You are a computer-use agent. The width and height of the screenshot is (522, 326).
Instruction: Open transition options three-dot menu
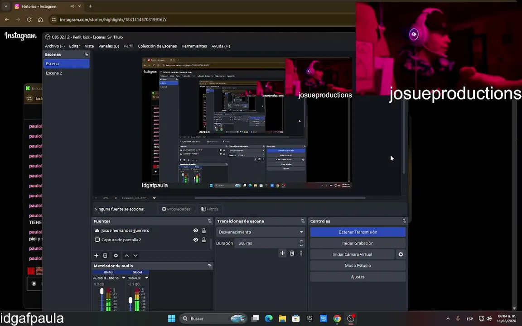(x=301, y=253)
